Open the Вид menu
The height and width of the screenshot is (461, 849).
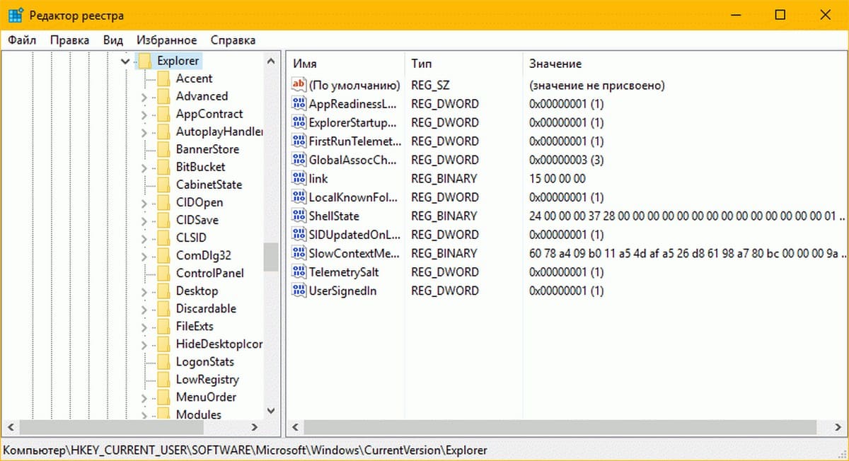(x=113, y=40)
